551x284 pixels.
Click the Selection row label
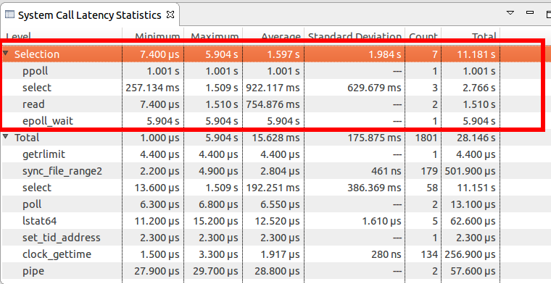[37, 54]
